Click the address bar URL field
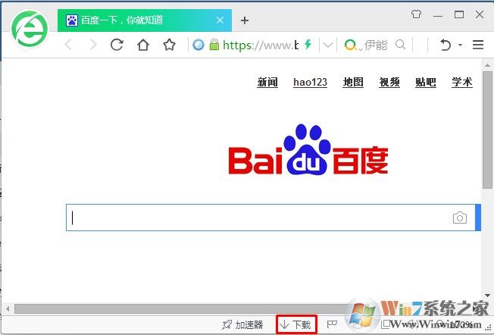 point(260,45)
